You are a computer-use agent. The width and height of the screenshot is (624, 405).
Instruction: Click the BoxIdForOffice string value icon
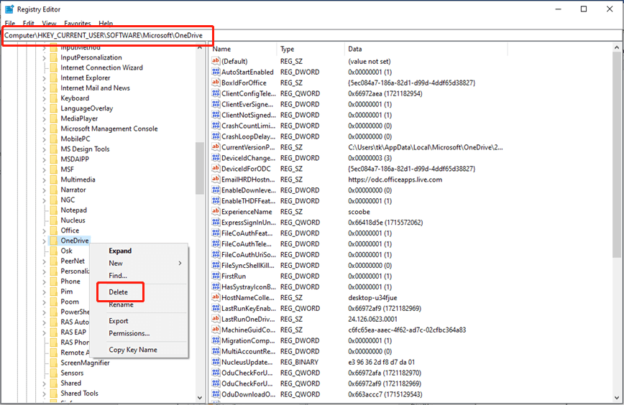(216, 83)
